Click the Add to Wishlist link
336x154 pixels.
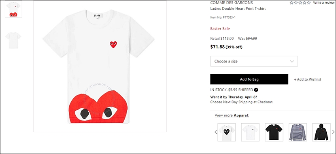pyautogui.click(x=309, y=79)
